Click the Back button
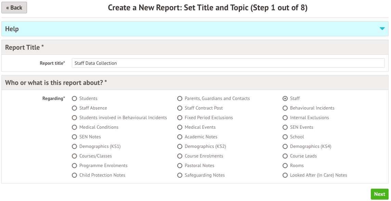391x201 pixels. [14, 8]
